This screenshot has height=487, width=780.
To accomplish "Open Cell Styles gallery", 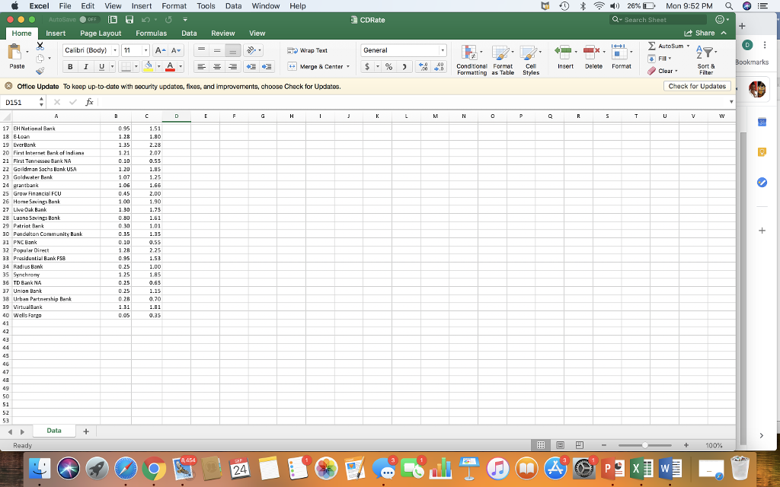I will click(530, 59).
